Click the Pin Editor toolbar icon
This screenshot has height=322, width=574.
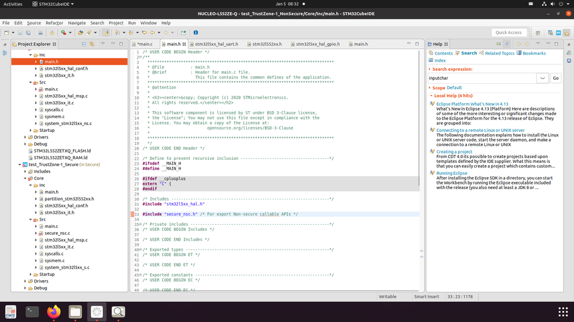tap(183, 33)
